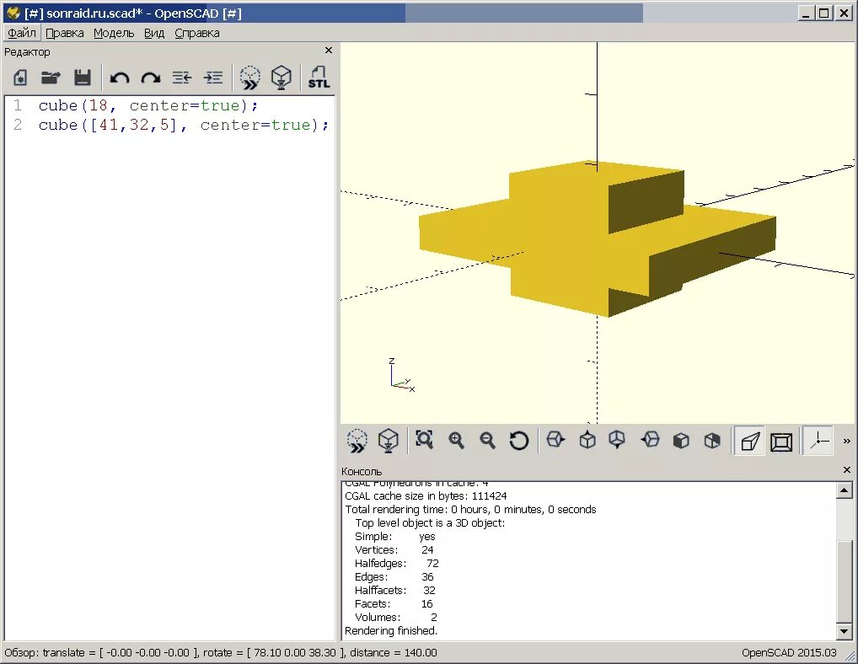Toggle perspective projection
The image size is (858, 664).
pos(749,441)
